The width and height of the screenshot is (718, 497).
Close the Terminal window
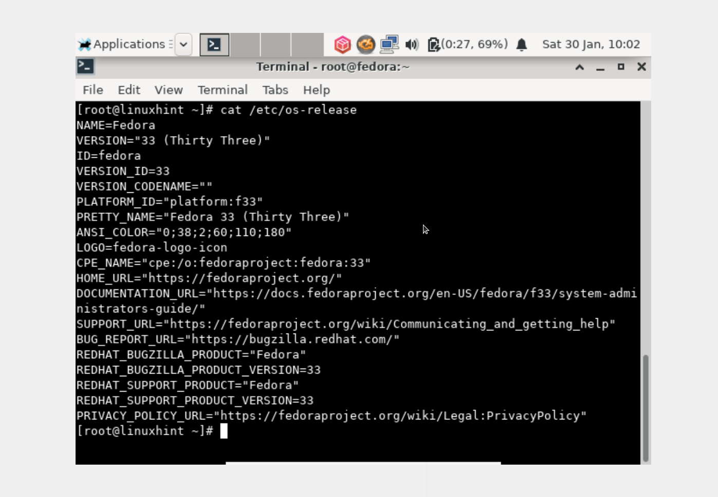[x=641, y=67]
